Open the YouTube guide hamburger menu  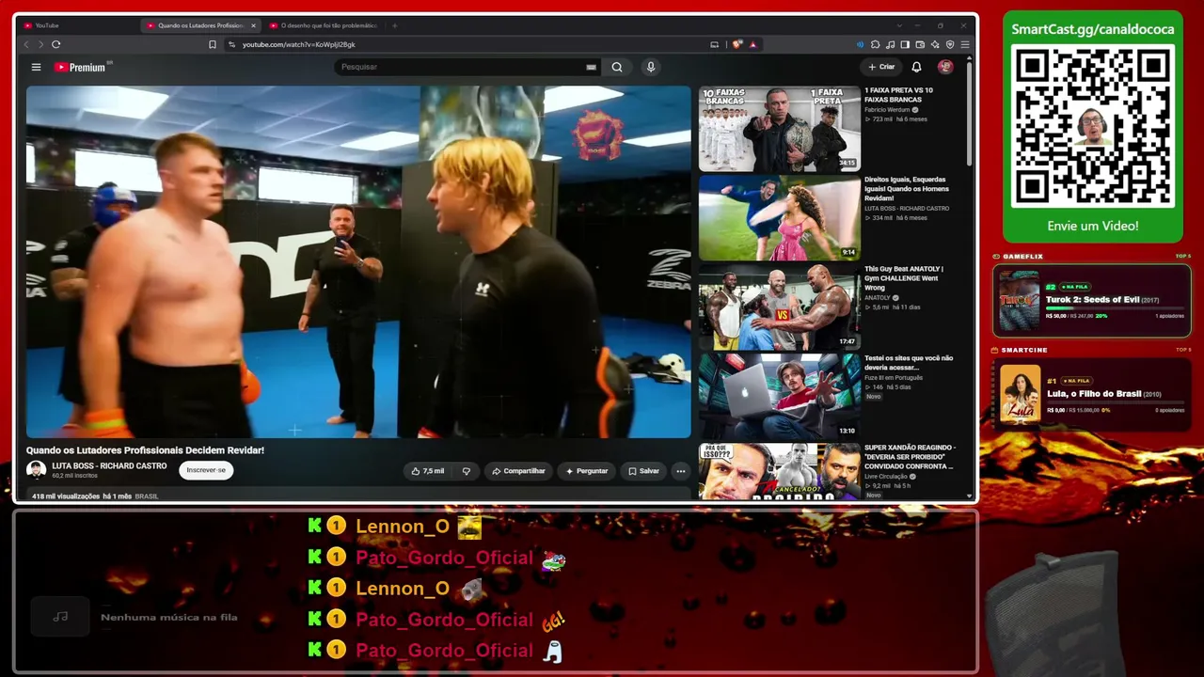click(36, 67)
